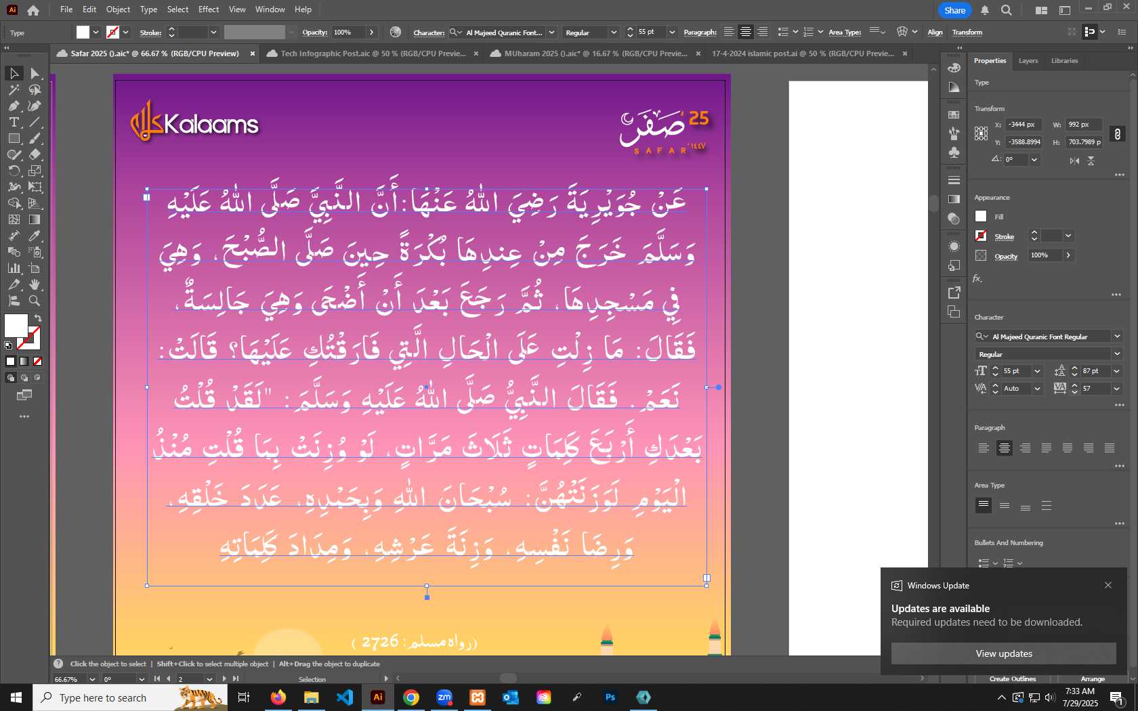
Task: Choose the Rectangle tool
Action: pyautogui.click(x=14, y=138)
